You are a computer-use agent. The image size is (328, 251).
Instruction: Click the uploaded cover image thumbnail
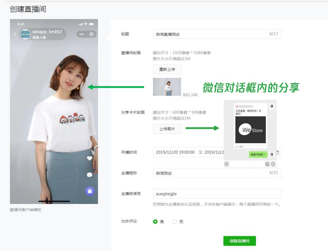click(x=167, y=87)
